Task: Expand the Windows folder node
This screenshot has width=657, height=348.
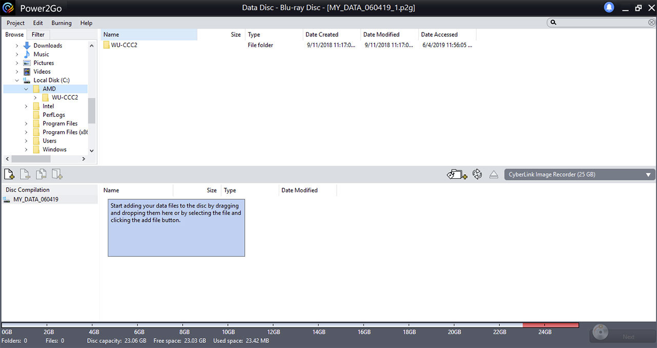Action: coord(26,150)
